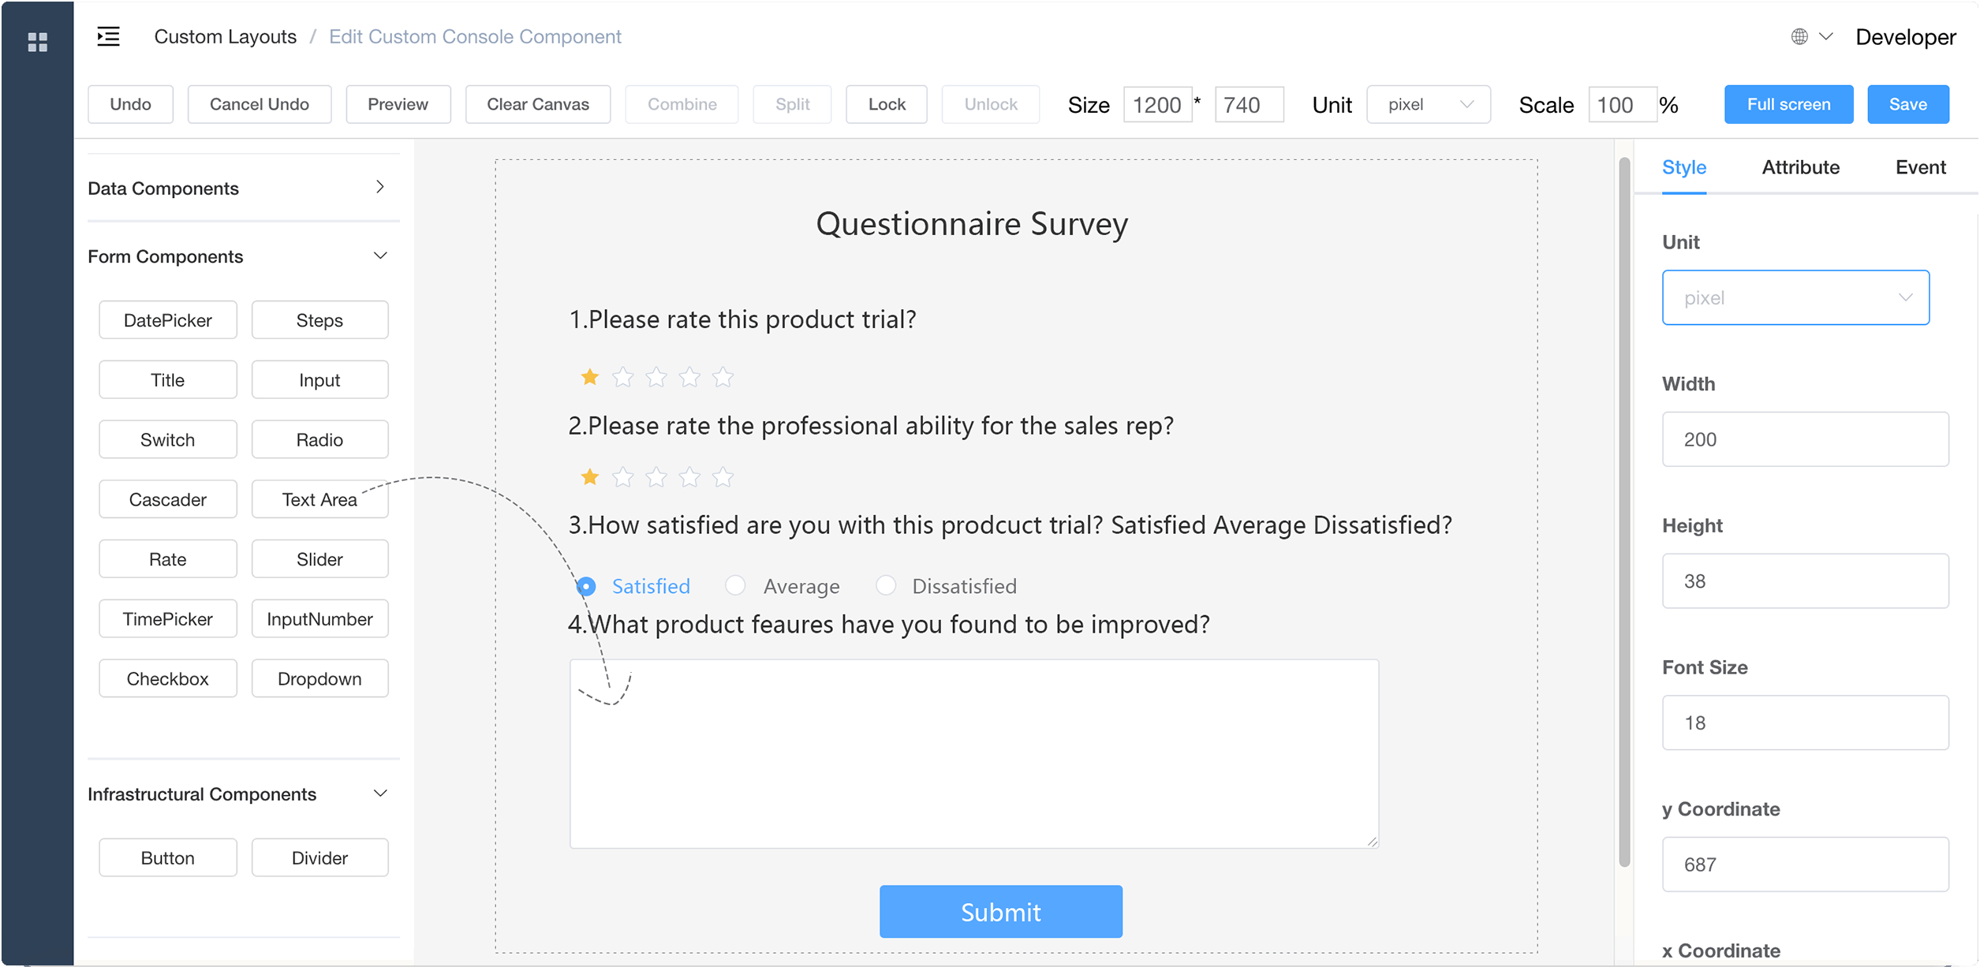Click the globe language icon
The height and width of the screenshot is (967, 1980).
[x=1799, y=36]
